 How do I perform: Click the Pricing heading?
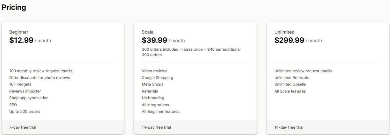click(14, 7)
